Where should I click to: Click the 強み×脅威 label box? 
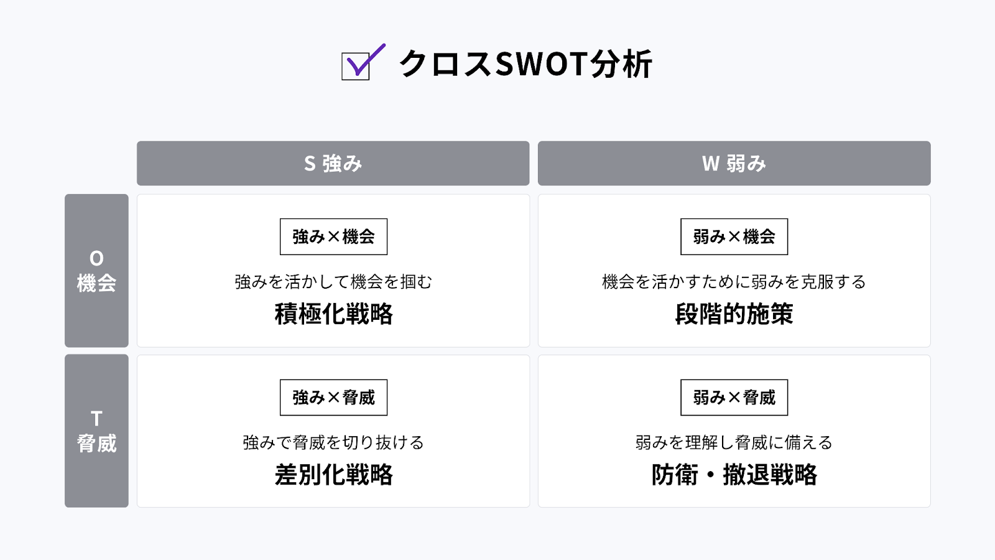[333, 398]
